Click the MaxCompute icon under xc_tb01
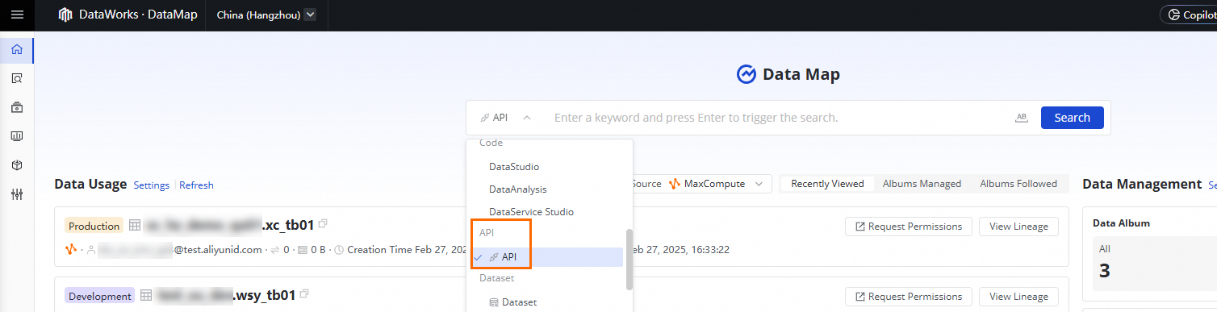1217x312 pixels. pyautogui.click(x=70, y=249)
